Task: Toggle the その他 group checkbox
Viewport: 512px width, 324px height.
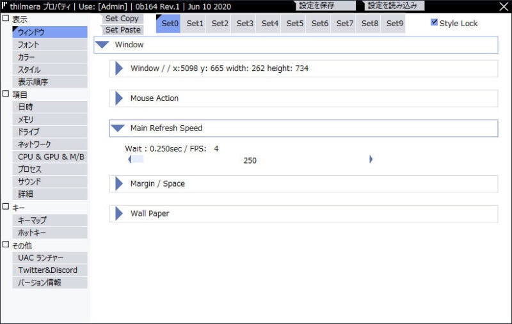Action: pyautogui.click(x=6, y=245)
